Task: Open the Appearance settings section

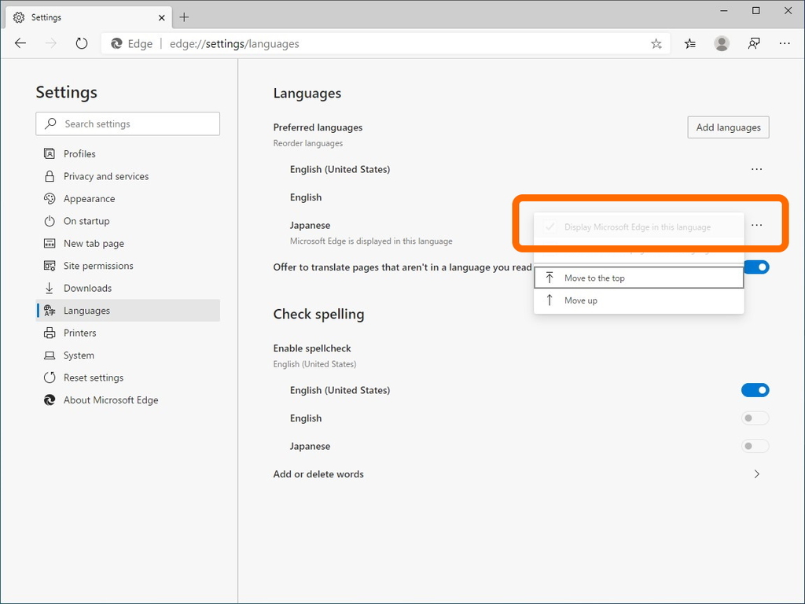Action: click(89, 198)
